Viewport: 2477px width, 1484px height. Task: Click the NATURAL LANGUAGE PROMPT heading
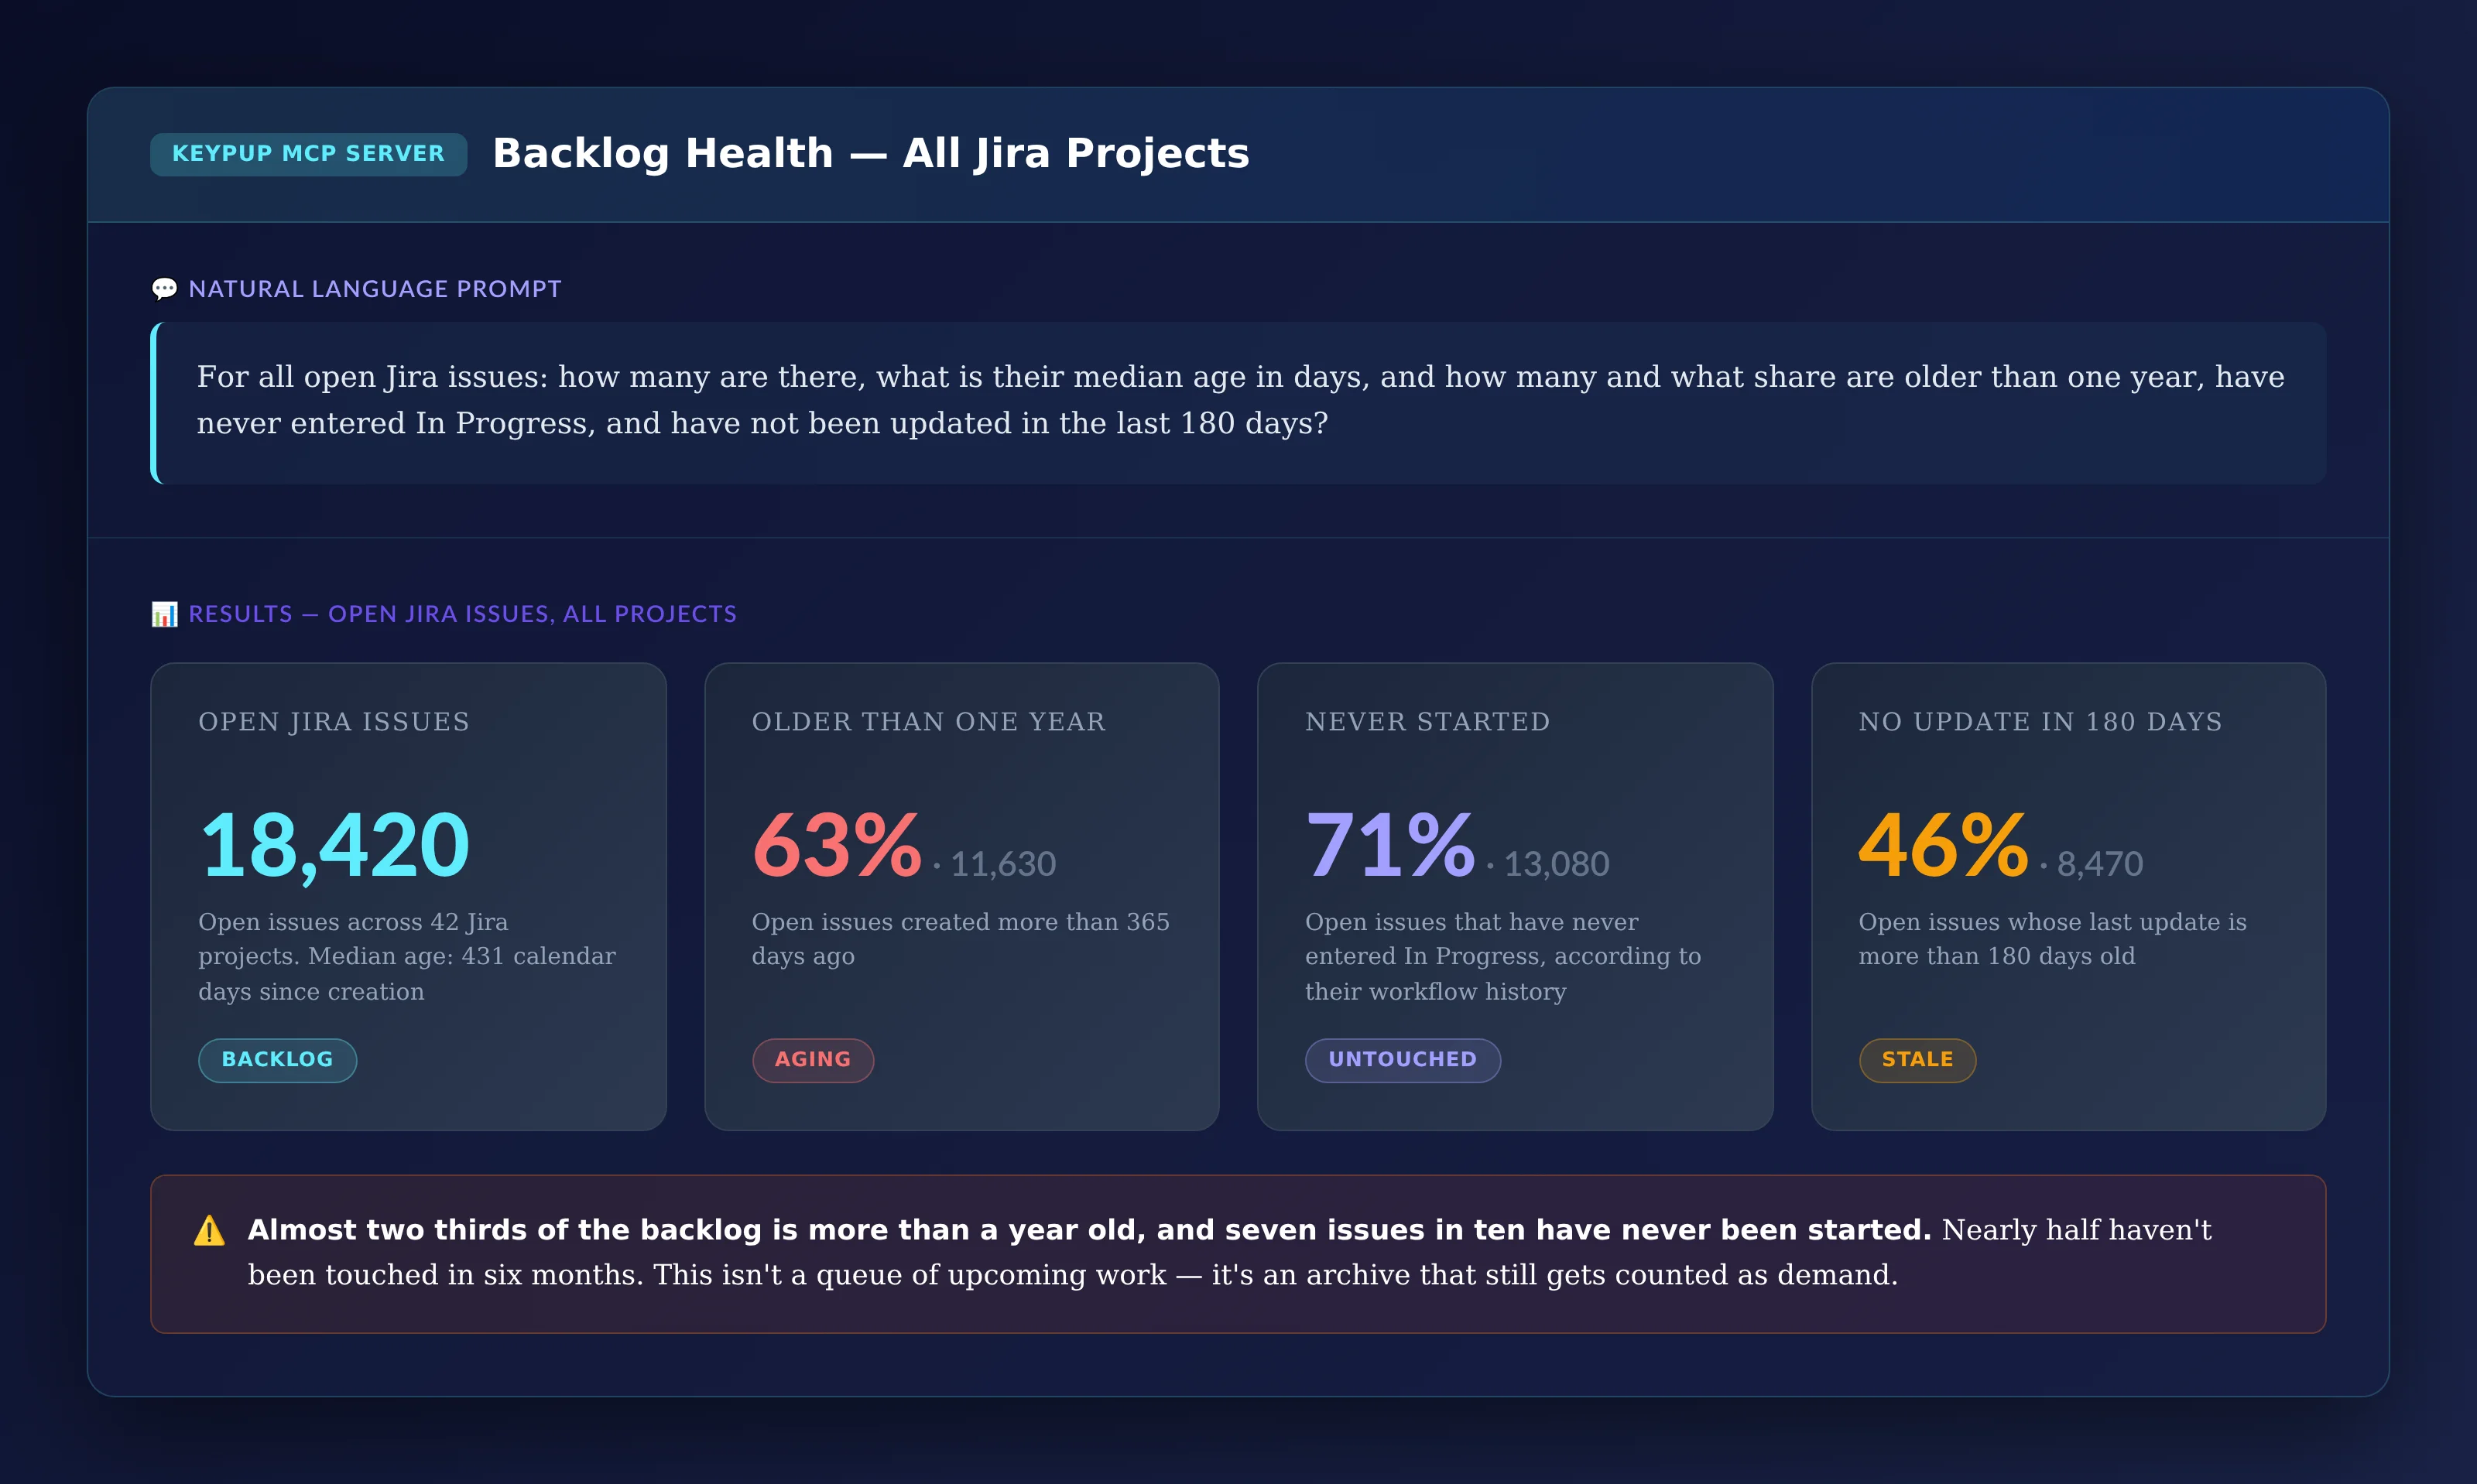click(x=375, y=289)
